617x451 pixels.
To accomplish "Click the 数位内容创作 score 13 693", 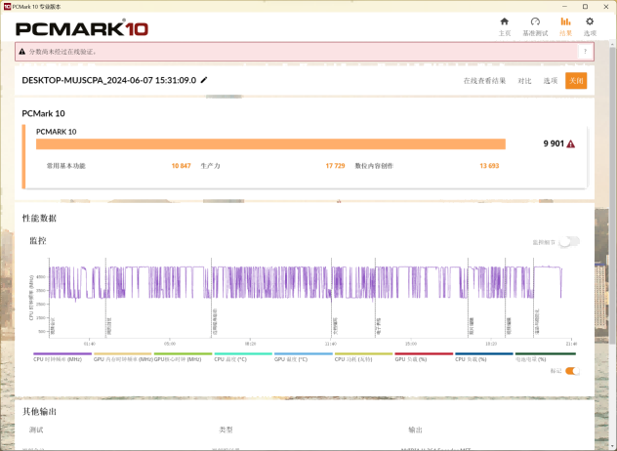I will 489,166.
